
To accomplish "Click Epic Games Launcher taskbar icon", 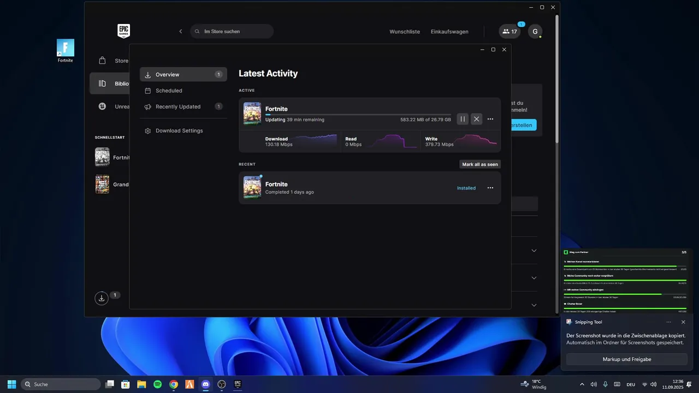I will [x=238, y=384].
